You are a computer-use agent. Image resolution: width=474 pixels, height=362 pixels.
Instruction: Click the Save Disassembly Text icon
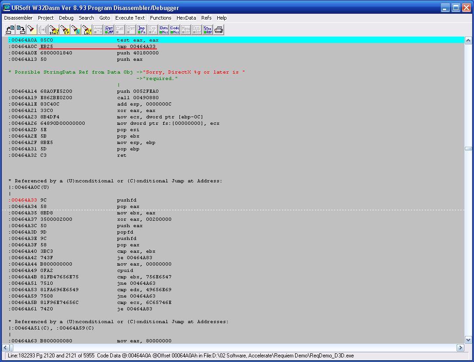pyautogui.click(x=21, y=30)
